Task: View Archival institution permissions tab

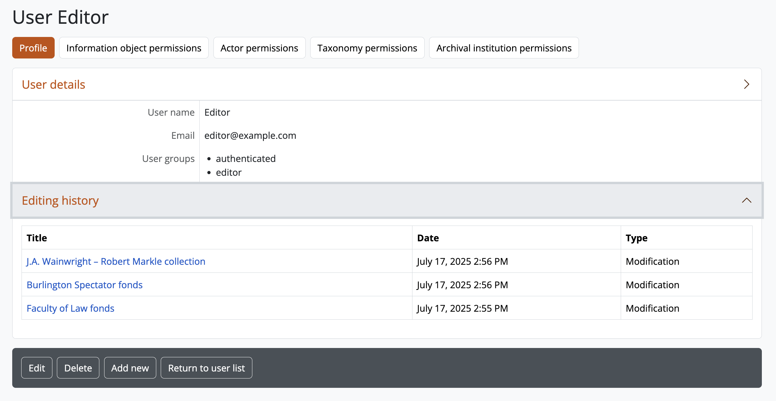Action: pyautogui.click(x=504, y=48)
